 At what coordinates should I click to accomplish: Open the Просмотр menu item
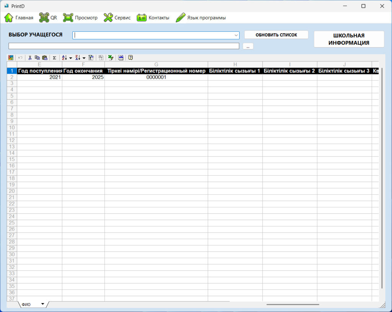click(x=80, y=18)
